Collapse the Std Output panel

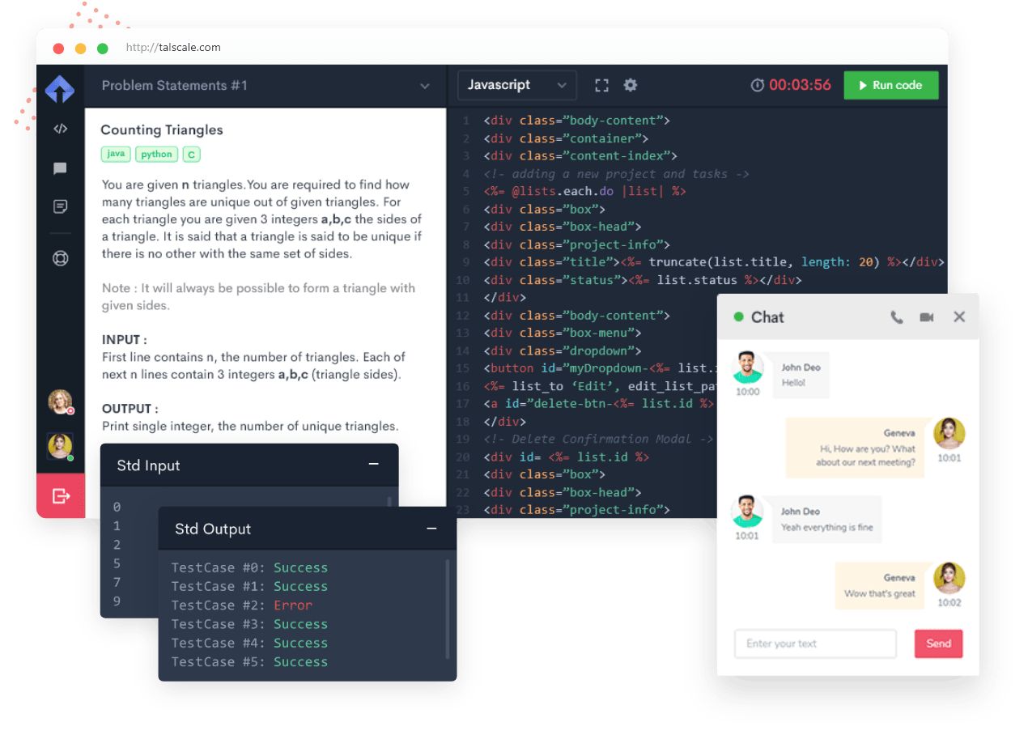[431, 529]
